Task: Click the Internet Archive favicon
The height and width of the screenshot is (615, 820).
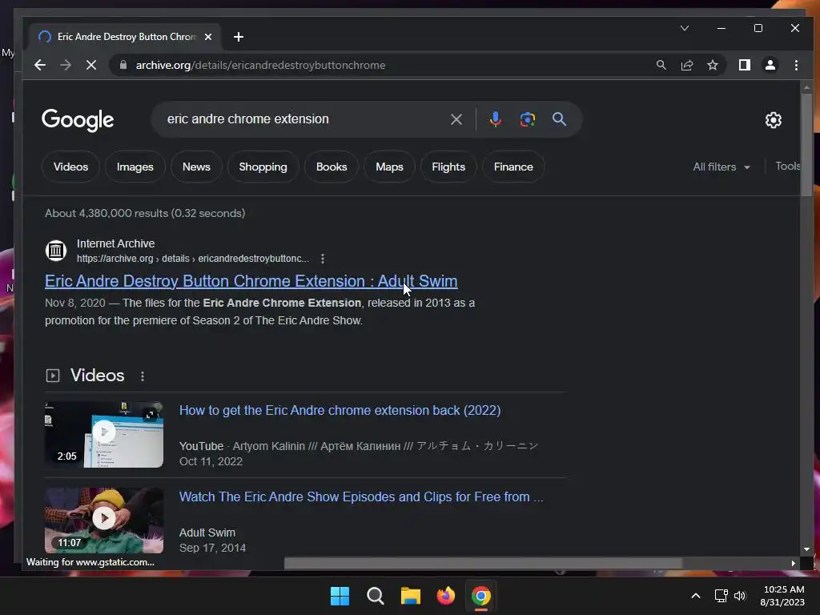Action: pyautogui.click(x=56, y=251)
